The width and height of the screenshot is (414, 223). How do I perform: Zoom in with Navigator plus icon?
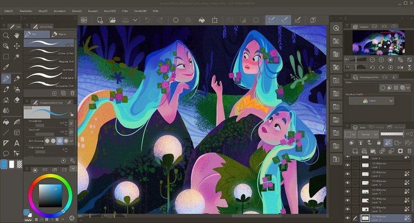click(x=381, y=60)
